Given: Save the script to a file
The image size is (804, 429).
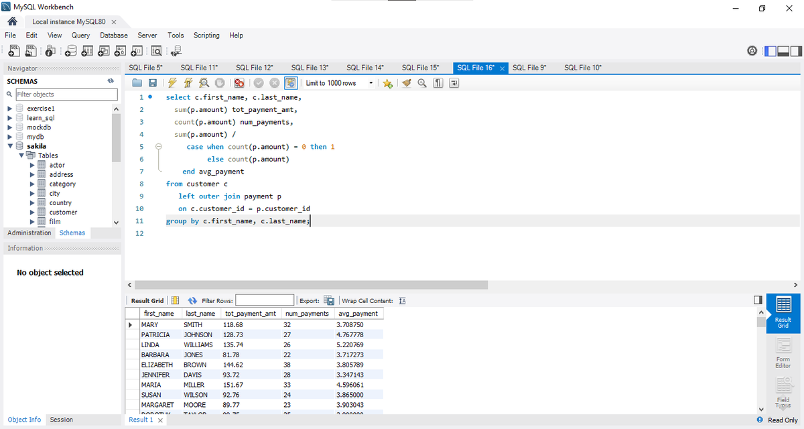Looking at the screenshot, I should click(153, 83).
